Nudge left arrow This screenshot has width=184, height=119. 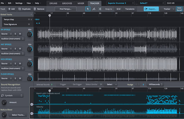point(136,84)
